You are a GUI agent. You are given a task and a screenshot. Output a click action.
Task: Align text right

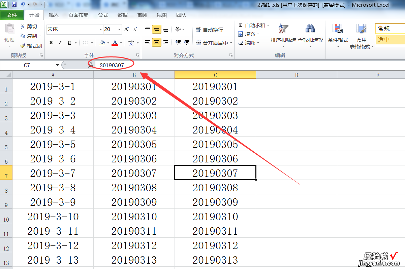pyautogui.click(x=166, y=42)
